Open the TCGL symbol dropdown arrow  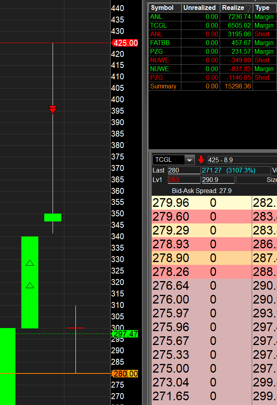coord(189,160)
